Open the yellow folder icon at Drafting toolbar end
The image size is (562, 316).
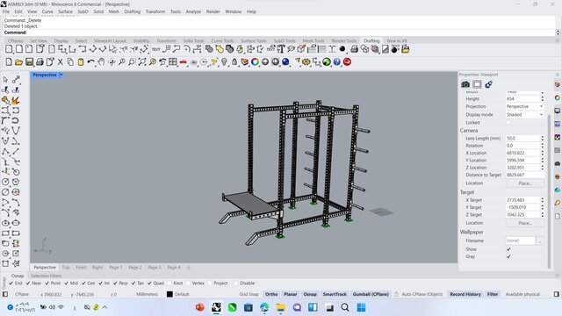coord(406,49)
